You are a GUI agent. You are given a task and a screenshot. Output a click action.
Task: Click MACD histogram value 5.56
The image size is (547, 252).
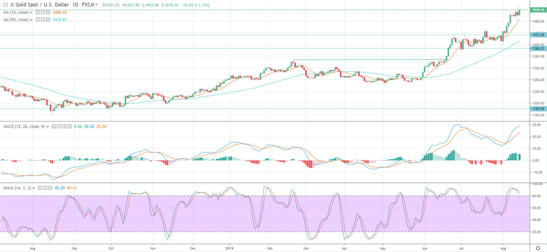click(x=78, y=127)
